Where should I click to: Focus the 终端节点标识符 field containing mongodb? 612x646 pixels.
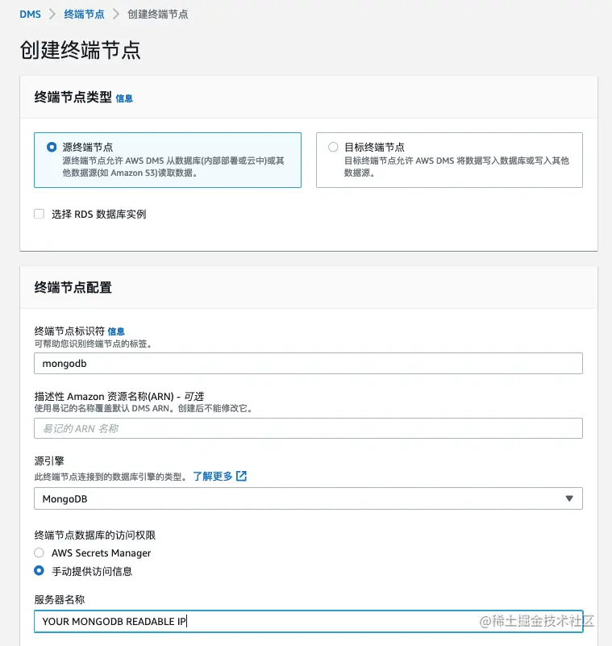(308, 364)
